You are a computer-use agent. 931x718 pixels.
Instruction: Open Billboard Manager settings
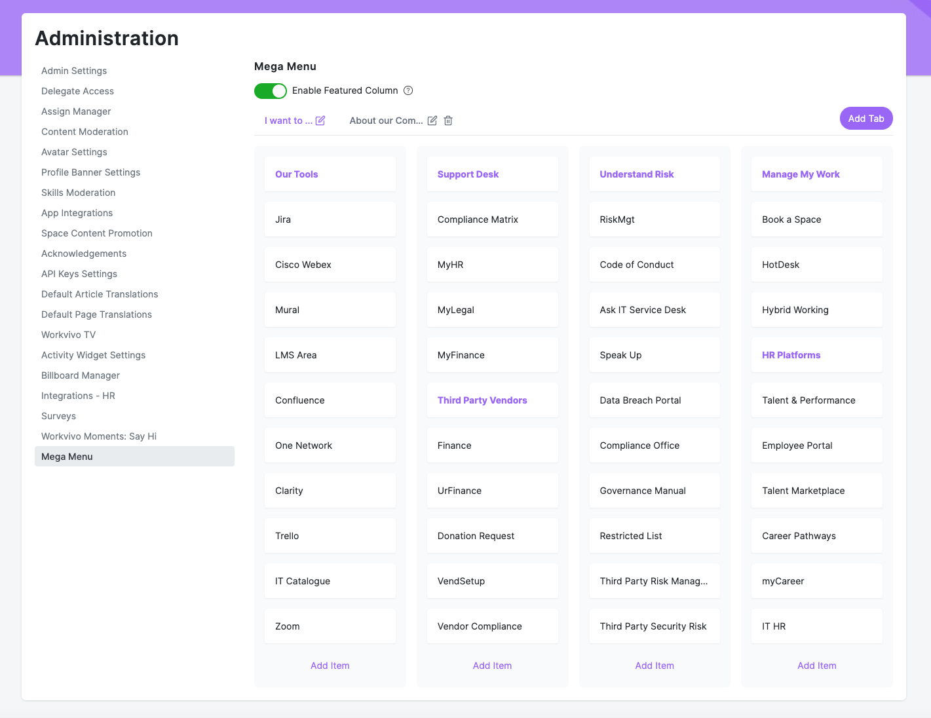tap(80, 375)
